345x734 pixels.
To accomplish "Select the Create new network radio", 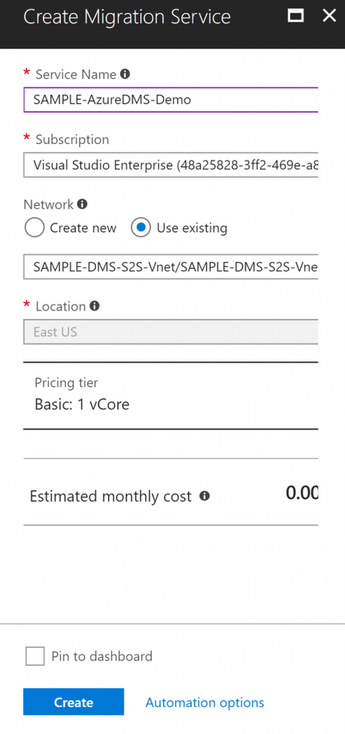I will 34,228.
